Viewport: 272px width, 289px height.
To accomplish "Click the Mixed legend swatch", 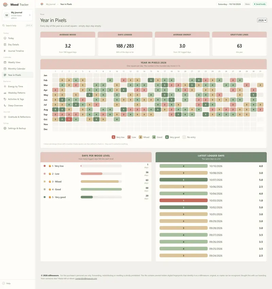I will (140, 137).
